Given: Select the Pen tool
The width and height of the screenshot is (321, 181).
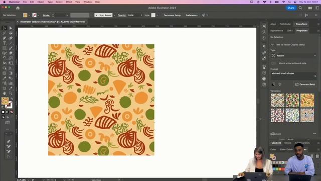Looking at the screenshot, I should pyautogui.click(x=5, y=38).
